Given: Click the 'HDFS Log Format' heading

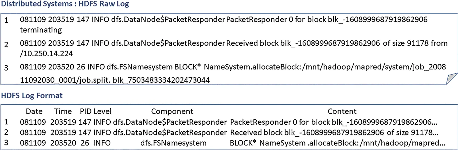Looking at the screenshot, I should pos(32,96).
